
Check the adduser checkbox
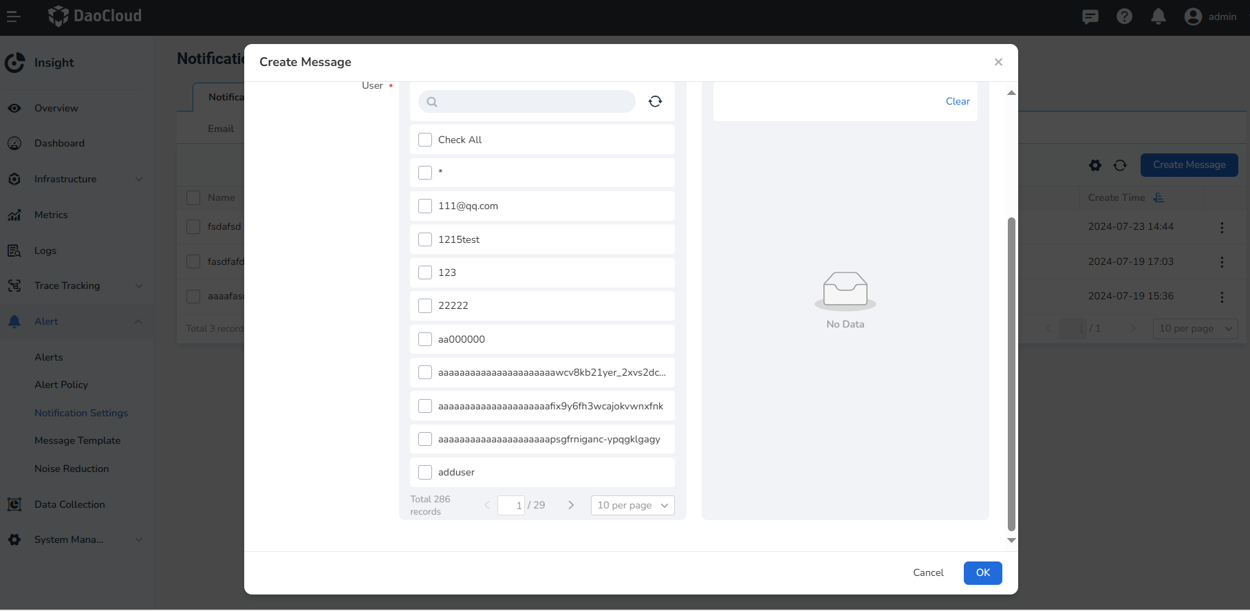pyautogui.click(x=425, y=472)
